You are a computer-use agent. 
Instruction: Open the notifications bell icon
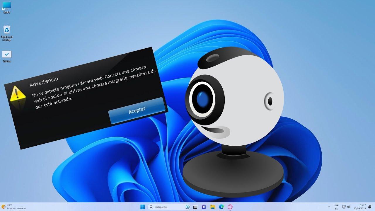coord(369,207)
